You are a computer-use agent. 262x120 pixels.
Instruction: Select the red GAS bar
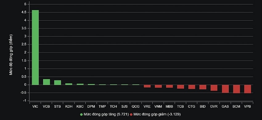(x=225, y=89)
